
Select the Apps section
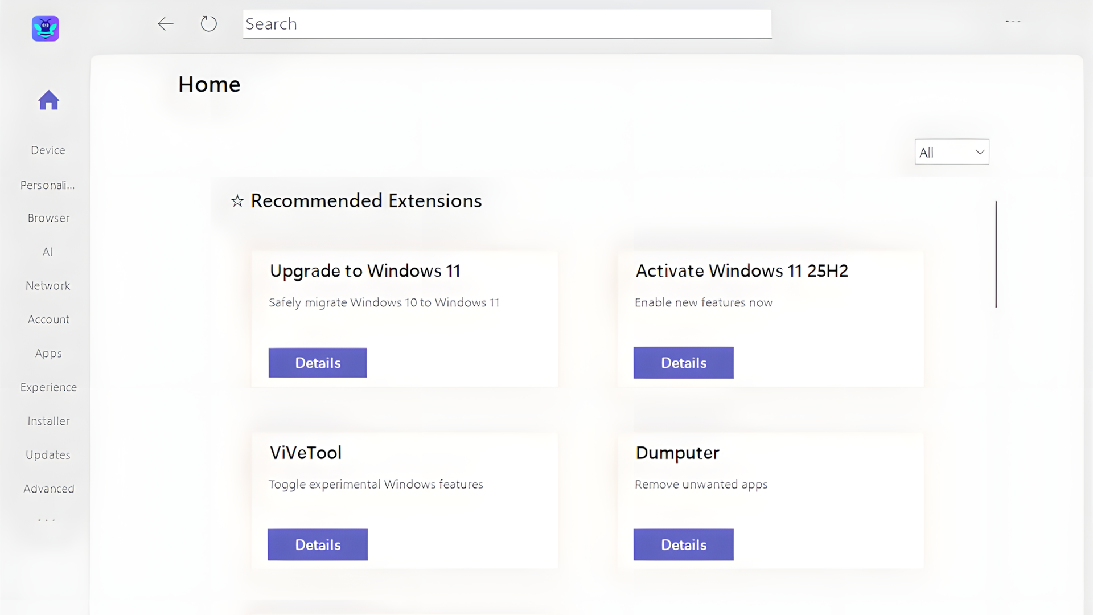pos(48,353)
